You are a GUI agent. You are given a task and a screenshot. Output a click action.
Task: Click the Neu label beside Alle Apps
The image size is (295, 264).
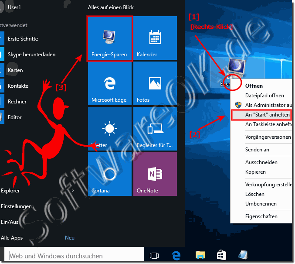(70, 238)
